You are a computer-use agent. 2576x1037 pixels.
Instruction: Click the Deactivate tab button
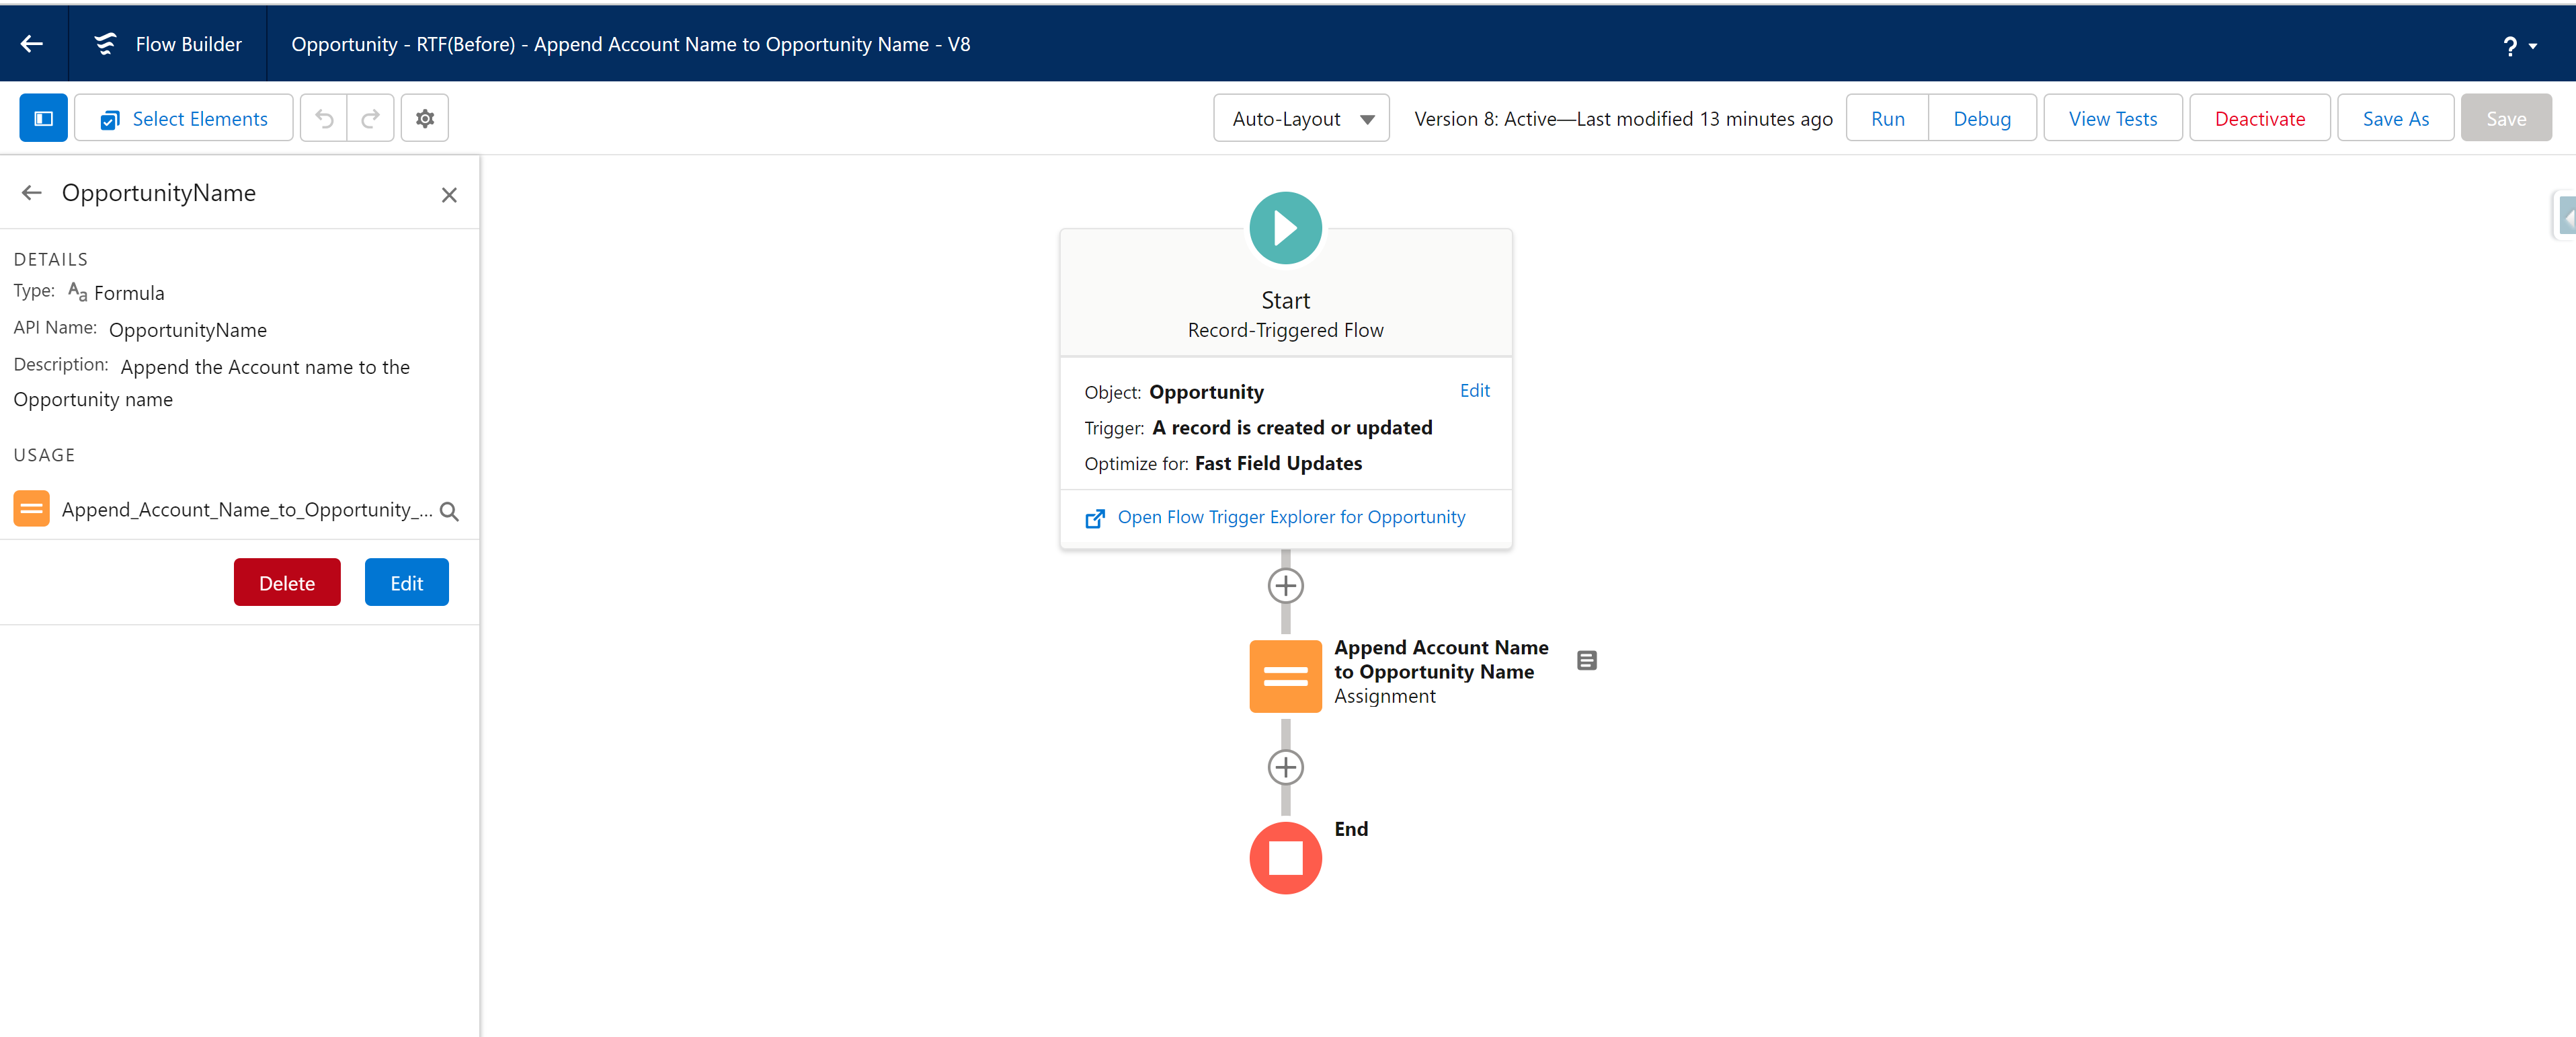click(x=2259, y=117)
